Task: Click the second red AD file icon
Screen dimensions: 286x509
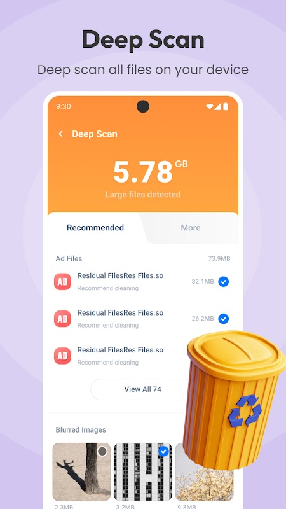Action: click(62, 319)
